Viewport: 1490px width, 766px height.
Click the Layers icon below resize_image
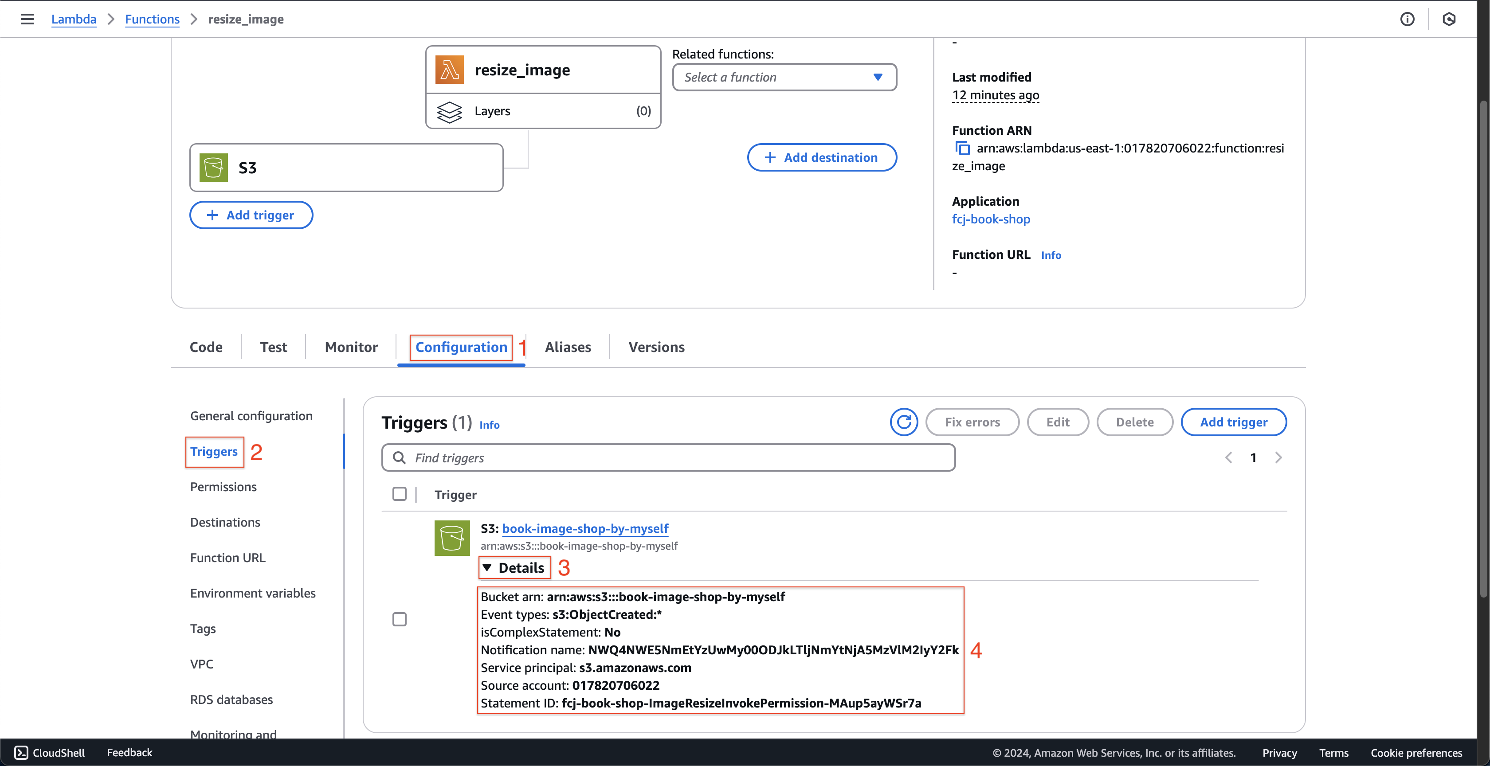[450, 110]
